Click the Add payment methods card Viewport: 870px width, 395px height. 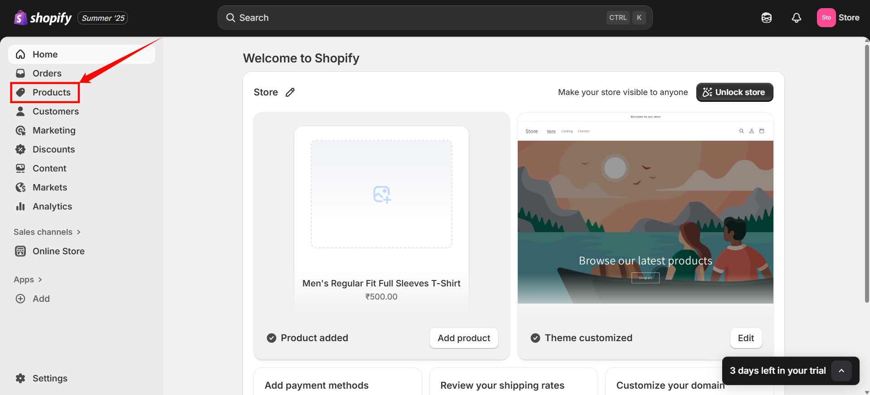(x=338, y=381)
